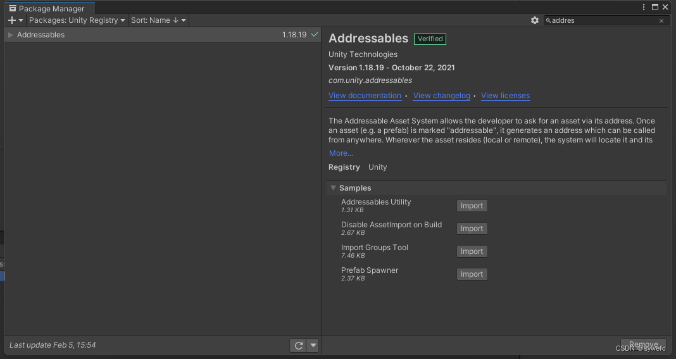The height and width of the screenshot is (359, 676).
Task: Click the 7.46 KB size text
Action: point(353,255)
